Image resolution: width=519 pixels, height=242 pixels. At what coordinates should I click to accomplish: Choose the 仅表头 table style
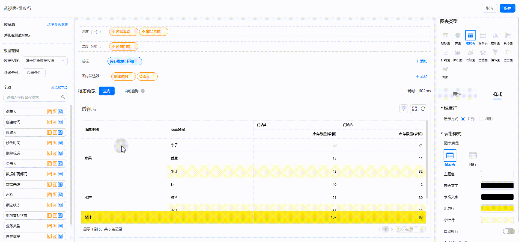pyautogui.click(x=450, y=158)
